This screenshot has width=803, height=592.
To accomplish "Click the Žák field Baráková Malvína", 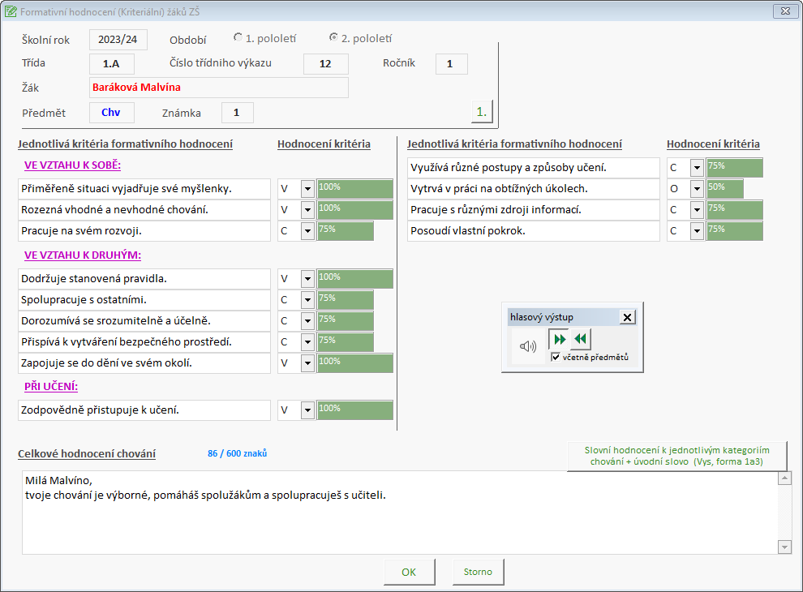I will coord(219,88).
